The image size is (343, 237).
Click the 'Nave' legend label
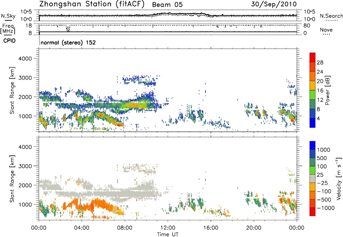[326, 30]
